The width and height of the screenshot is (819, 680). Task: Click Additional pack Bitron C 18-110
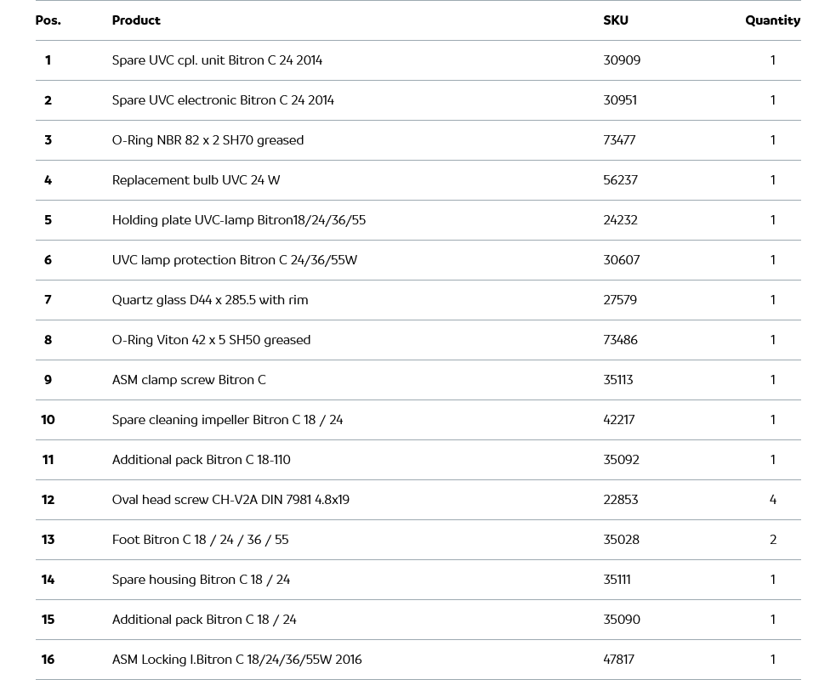click(201, 460)
